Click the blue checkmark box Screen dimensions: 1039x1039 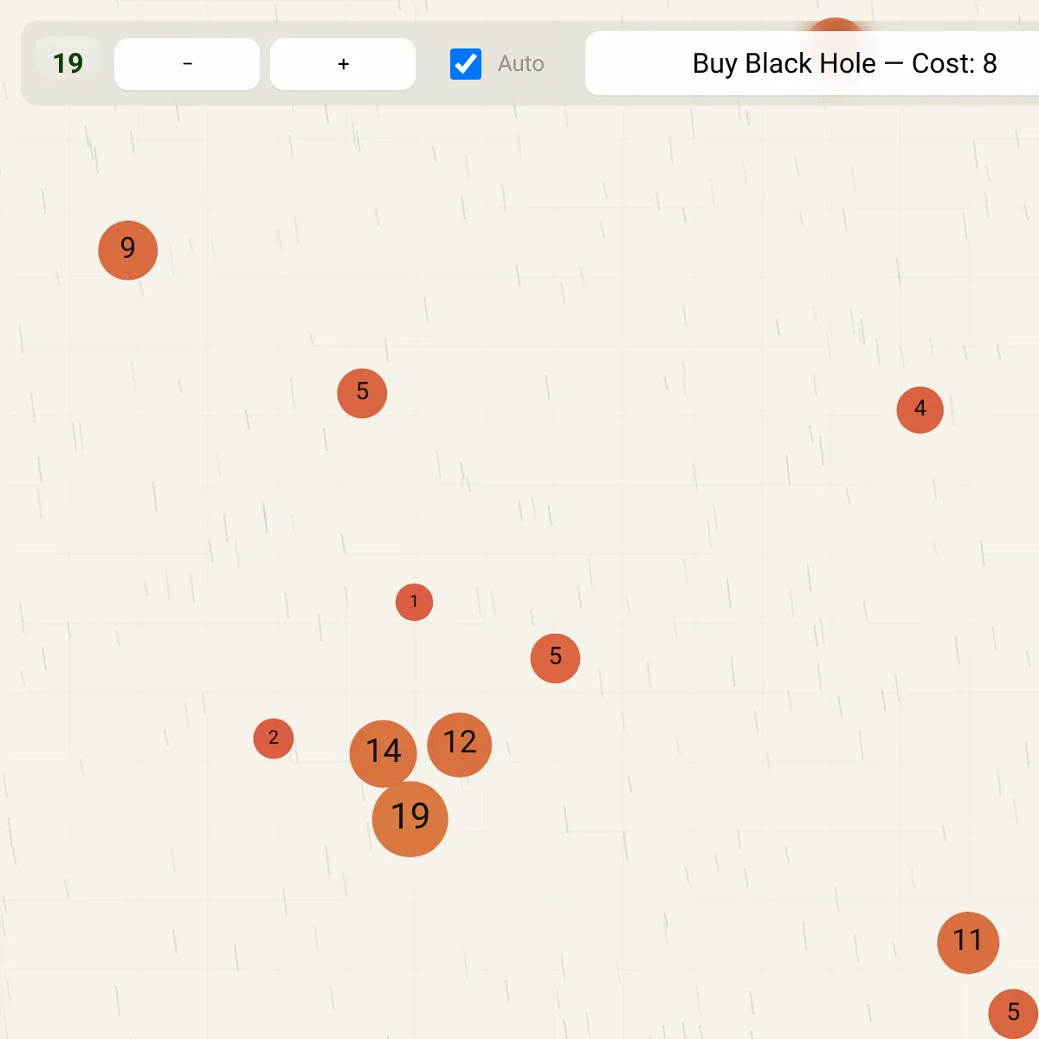[466, 64]
